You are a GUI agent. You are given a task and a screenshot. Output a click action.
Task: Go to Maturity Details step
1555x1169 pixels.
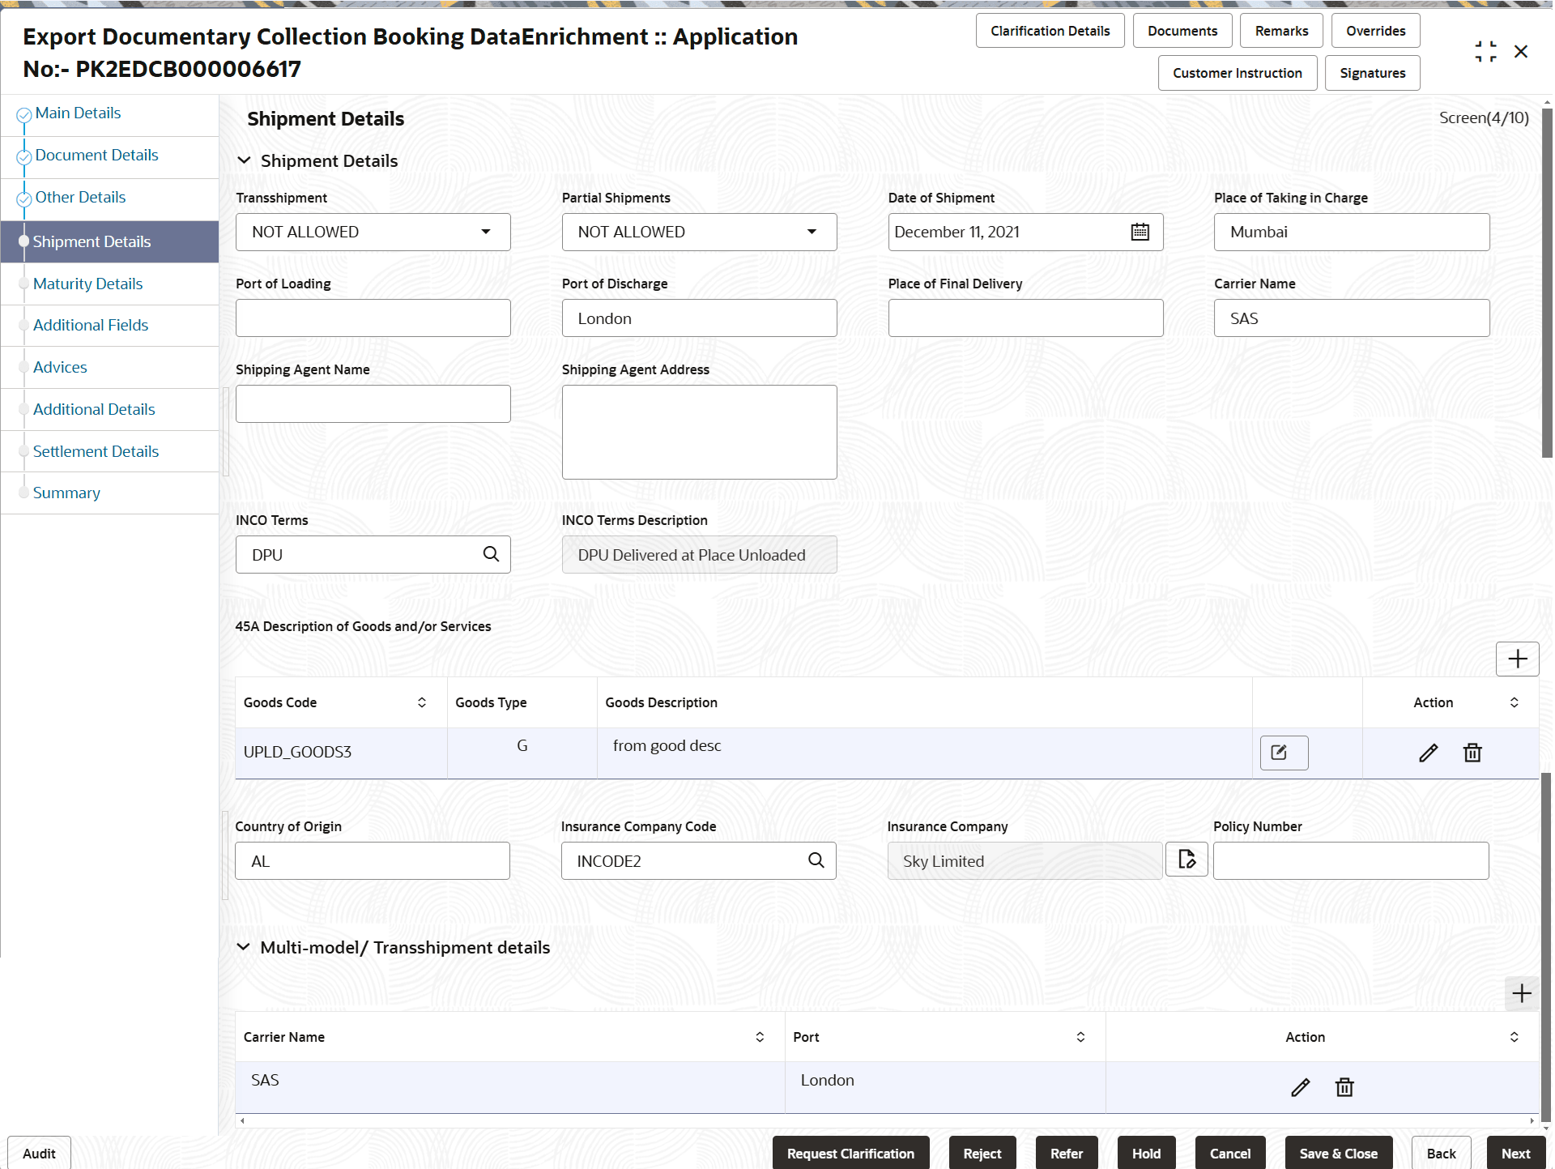click(x=87, y=284)
